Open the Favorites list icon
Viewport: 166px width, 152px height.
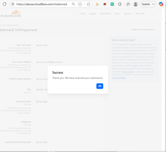coord(128,4)
